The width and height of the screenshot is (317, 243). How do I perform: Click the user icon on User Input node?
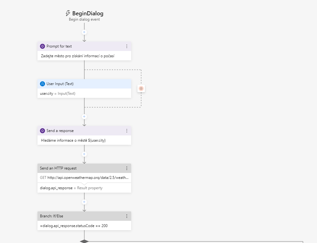pyautogui.click(x=42, y=84)
